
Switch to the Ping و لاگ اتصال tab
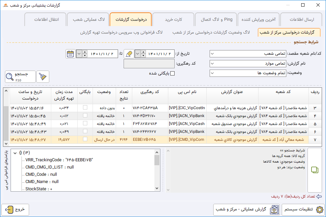tap(216, 19)
